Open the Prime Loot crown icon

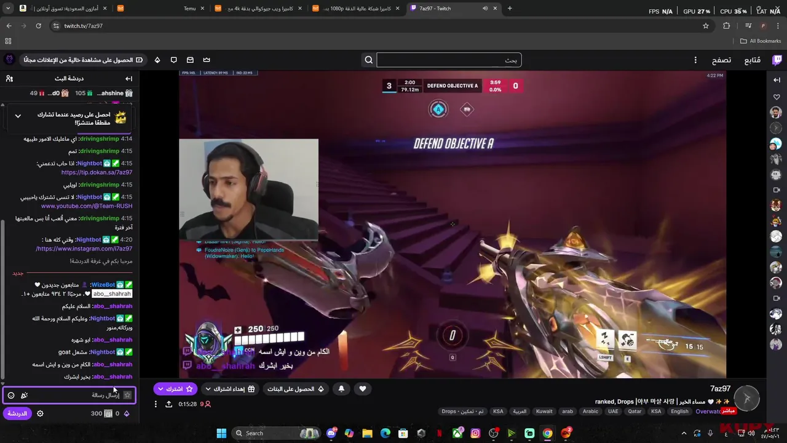207,60
